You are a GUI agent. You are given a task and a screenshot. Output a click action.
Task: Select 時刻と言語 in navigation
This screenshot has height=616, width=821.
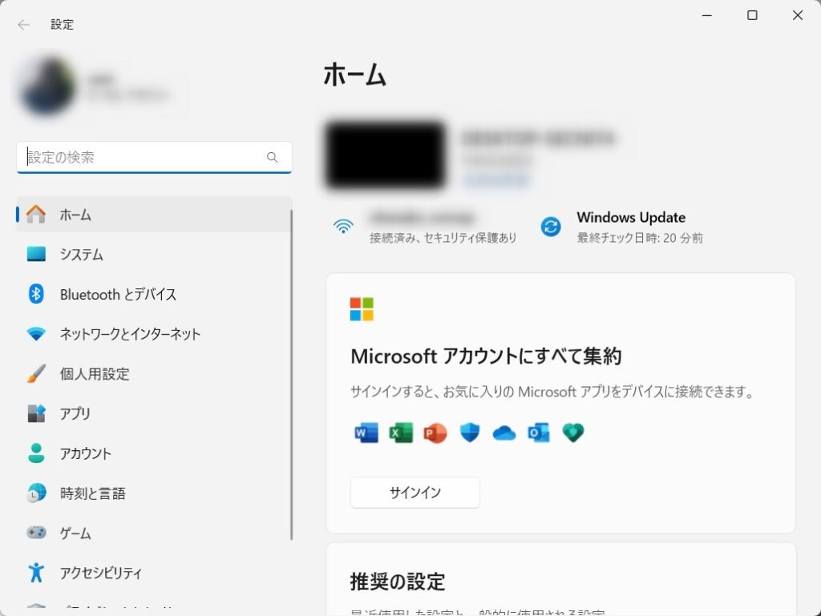[92, 493]
